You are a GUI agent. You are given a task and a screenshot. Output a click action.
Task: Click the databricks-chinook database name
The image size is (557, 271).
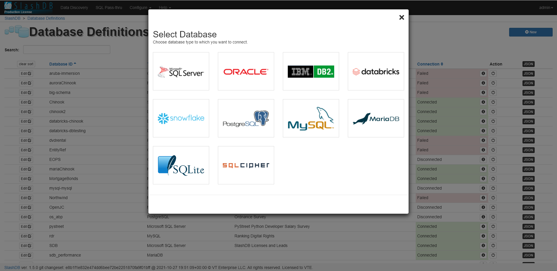[x=66, y=121]
